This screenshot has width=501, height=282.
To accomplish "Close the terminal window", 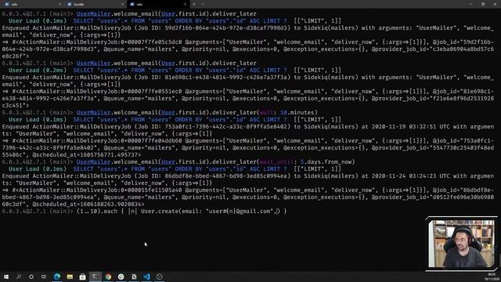I will point(495,4).
